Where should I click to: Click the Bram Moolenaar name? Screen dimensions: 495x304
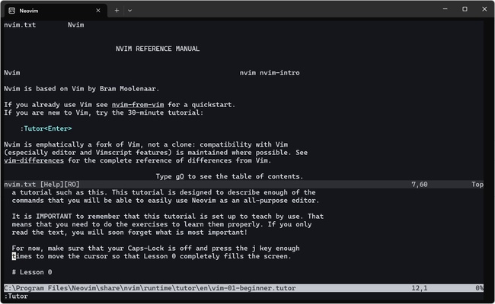pyautogui.click(x=127, y=89)
